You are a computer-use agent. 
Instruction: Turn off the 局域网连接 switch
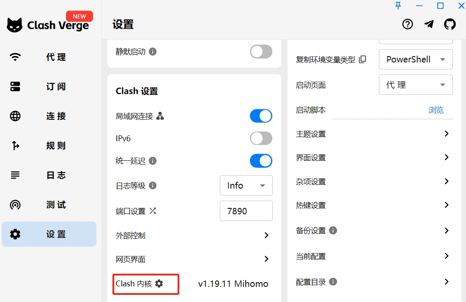click(261, 116)
